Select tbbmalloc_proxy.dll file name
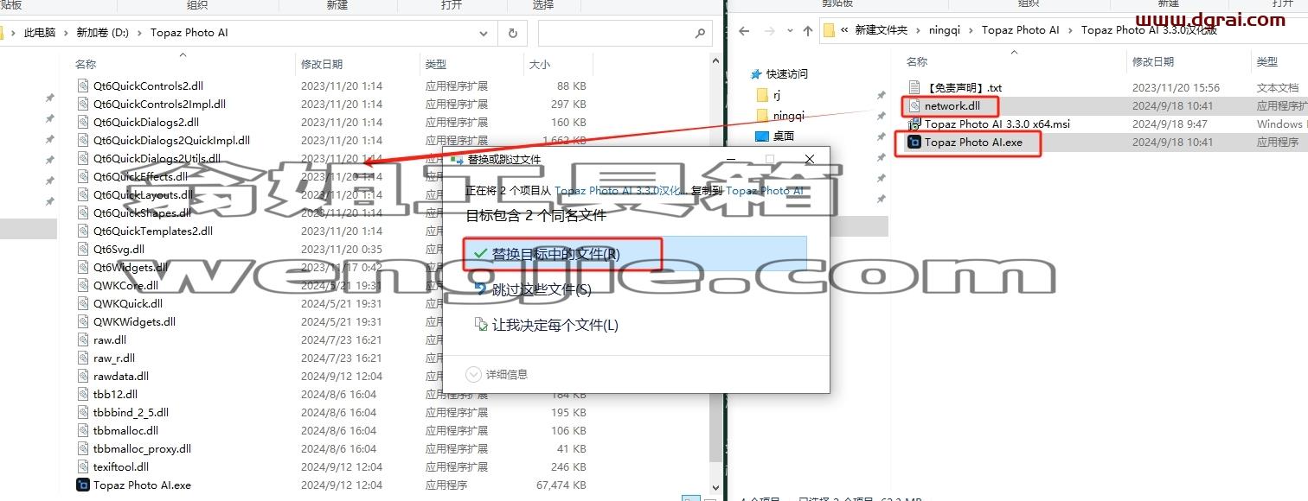Viewport: 1308px width, 501px height. coord(142,449)
